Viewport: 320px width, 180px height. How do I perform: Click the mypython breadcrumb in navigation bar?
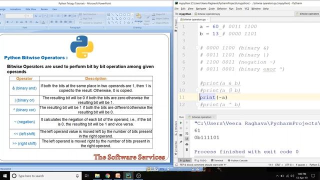click(x=183, y=14)
